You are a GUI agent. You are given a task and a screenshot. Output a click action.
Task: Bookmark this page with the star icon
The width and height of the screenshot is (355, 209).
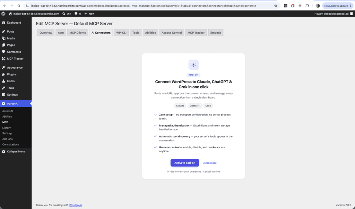point(276,6)
